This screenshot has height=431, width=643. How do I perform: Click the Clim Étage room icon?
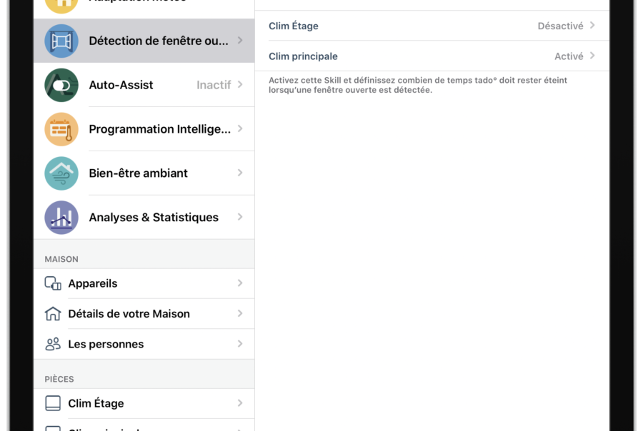pyautogui.click(x=53, y=403)
